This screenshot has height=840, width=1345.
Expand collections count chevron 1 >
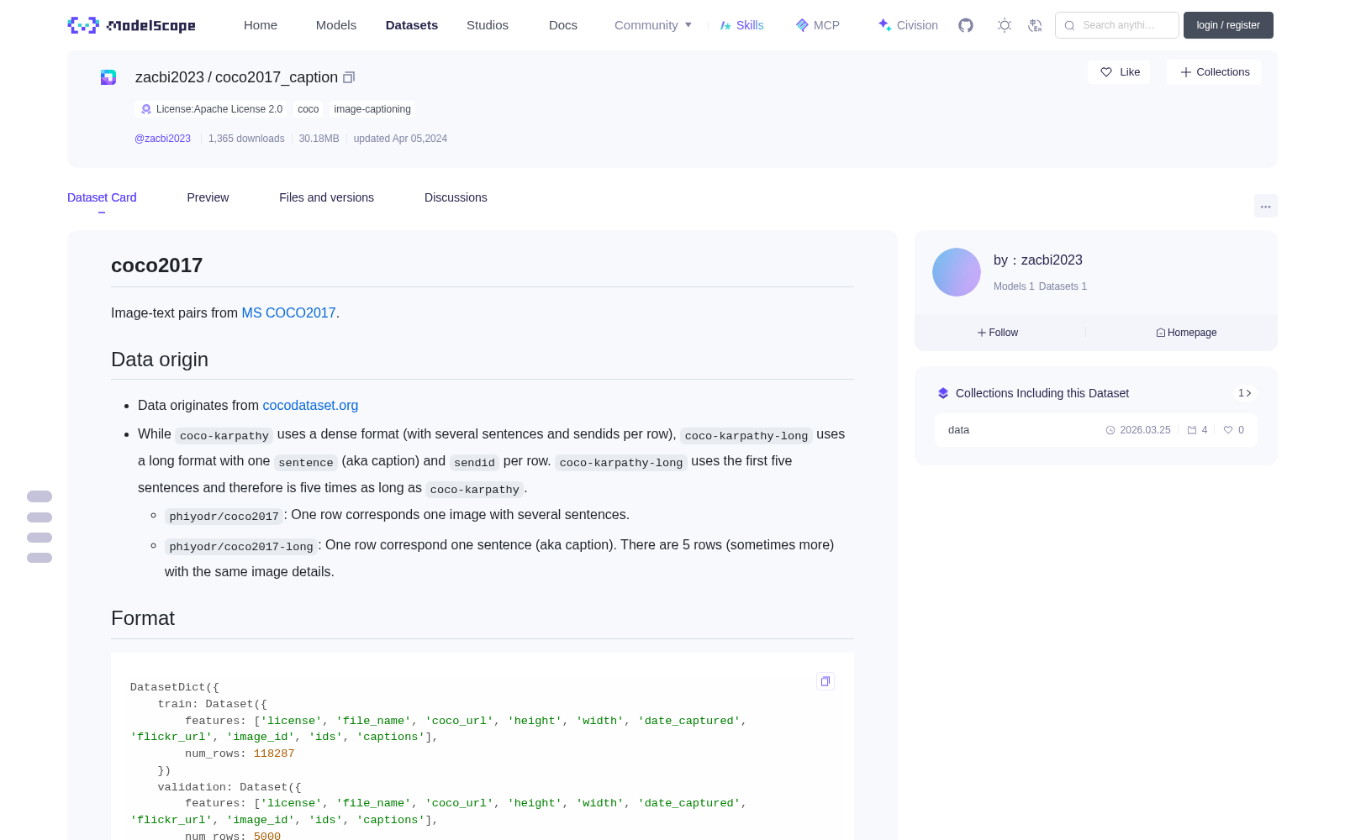point(1245,393)
